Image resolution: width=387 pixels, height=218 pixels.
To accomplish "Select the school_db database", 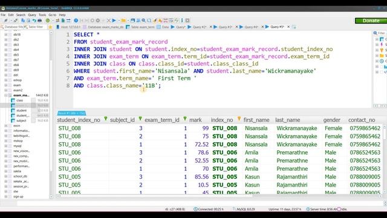I will (20, 176).
